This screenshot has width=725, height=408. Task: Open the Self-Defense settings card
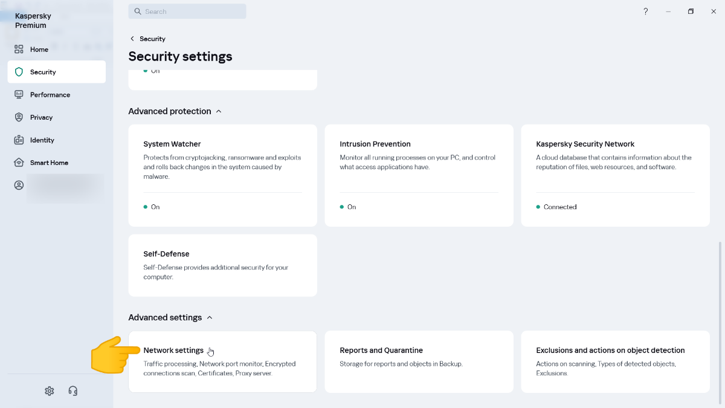point(223,265)
